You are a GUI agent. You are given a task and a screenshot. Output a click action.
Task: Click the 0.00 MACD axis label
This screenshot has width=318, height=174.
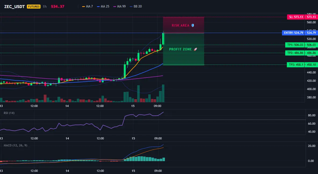pos(311,161)
